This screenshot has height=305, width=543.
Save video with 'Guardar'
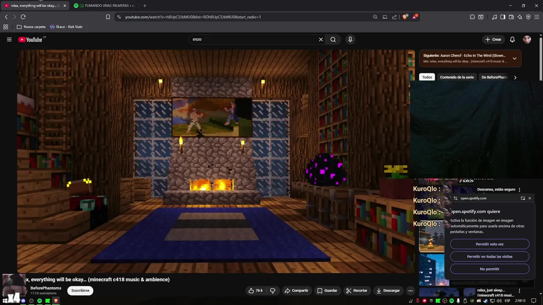pos(327,291)
